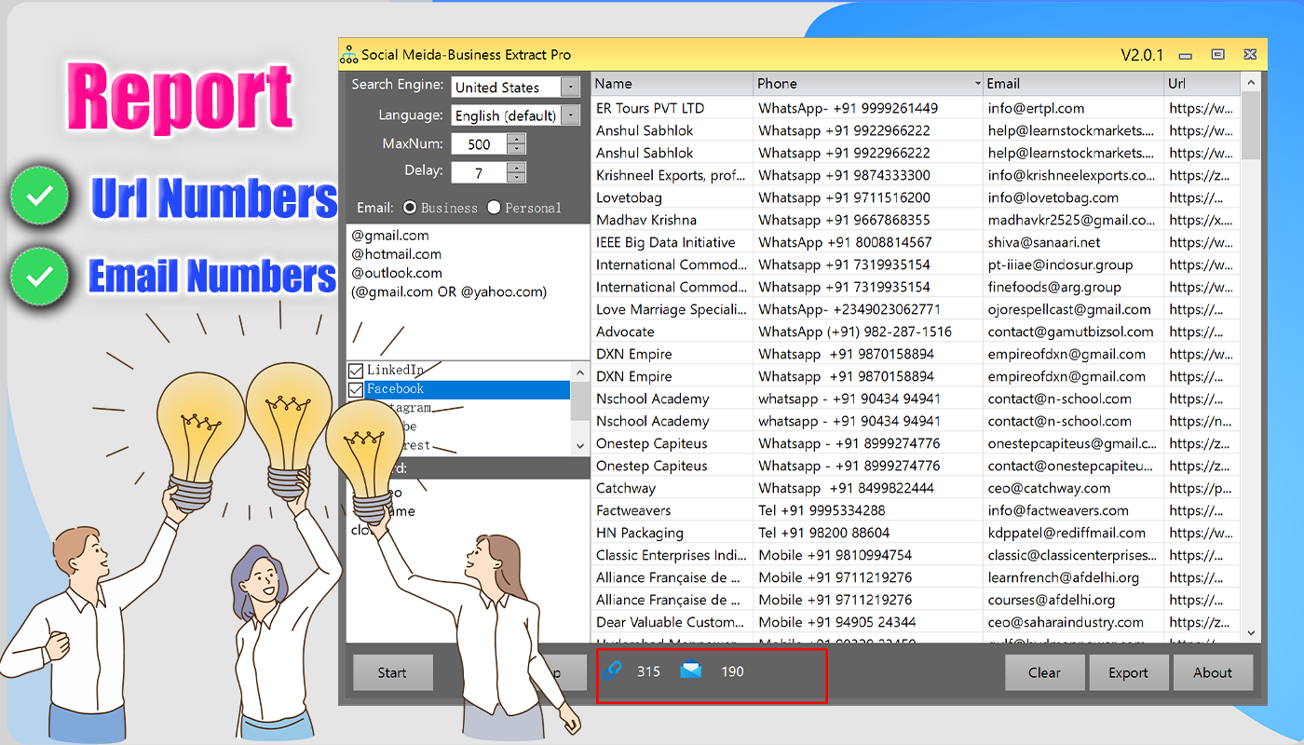
Task: Open the Search Engine dropdown
Action: click(x=570, y=88)
